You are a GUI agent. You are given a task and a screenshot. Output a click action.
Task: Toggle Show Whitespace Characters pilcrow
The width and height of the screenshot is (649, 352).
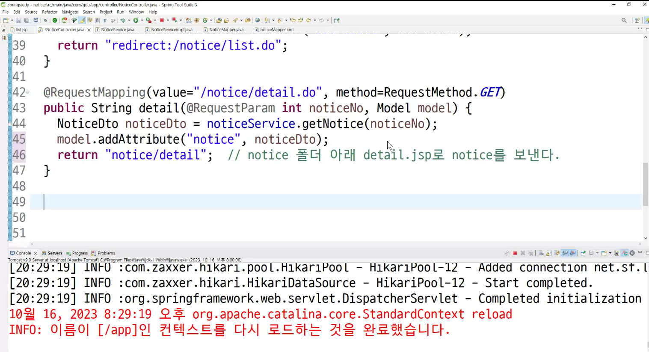pyautogui.click(x=105, y=20)
